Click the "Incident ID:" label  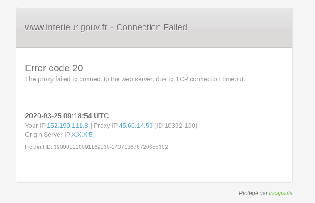[38, 147]
